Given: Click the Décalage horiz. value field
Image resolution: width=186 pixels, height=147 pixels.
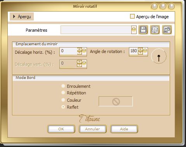Looking at the screenshot, I should coord(69,51).
